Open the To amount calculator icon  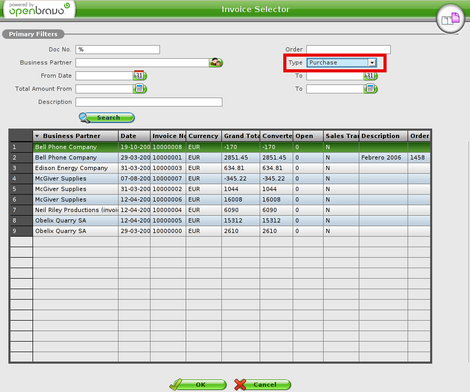tap(370, 89)
